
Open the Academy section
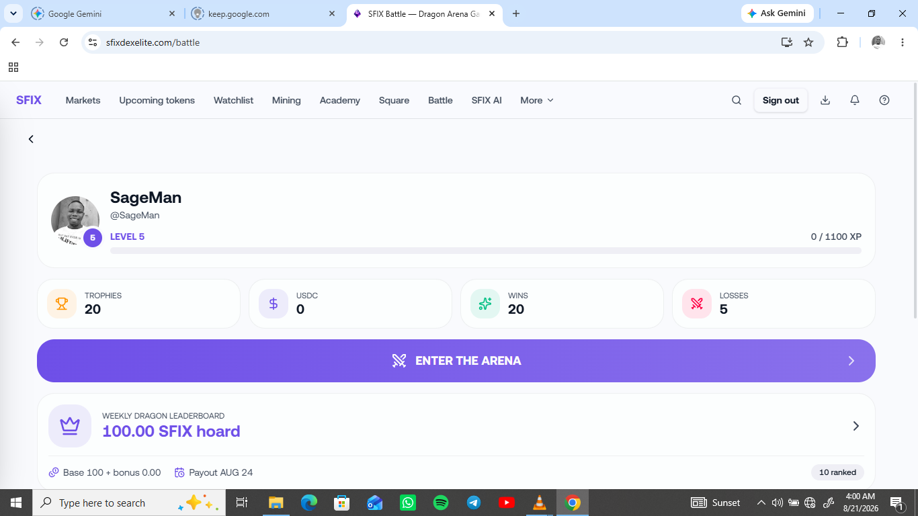340,100
